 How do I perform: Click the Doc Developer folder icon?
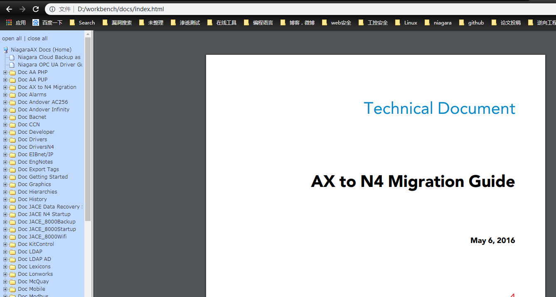coord(12,132)
